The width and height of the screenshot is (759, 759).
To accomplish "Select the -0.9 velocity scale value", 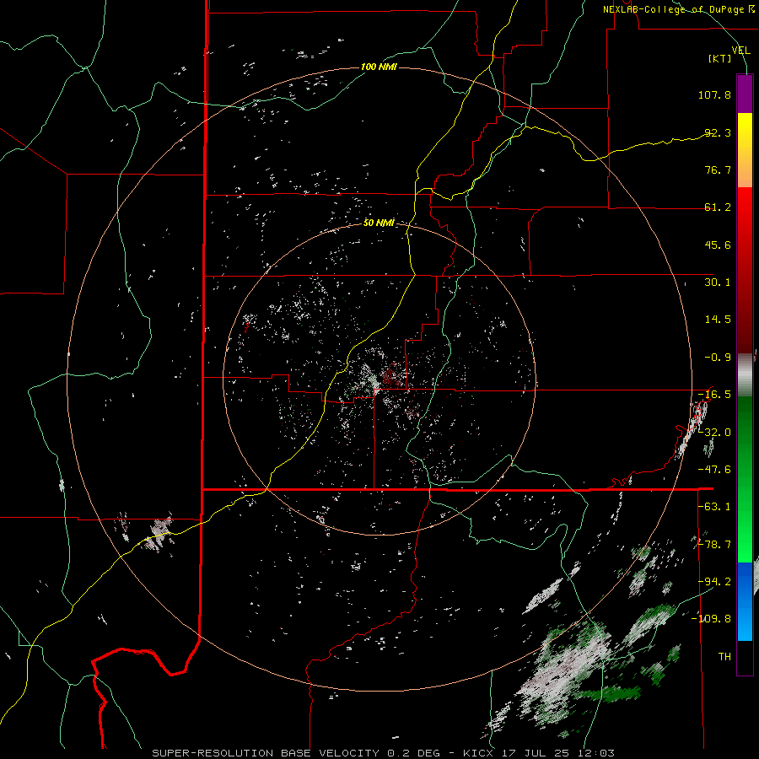I will [x=718, y=358].
